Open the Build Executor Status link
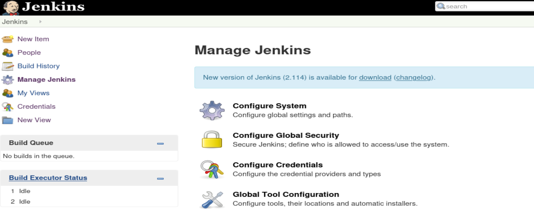Image resolution: width=534 pixels, height=214 pixels. tap(48, 178)
